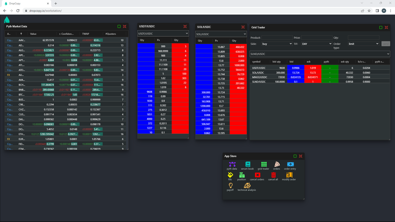This screenshot has width=395, height=222.
Task: Click the Product input field
Action: pos(277,38)
